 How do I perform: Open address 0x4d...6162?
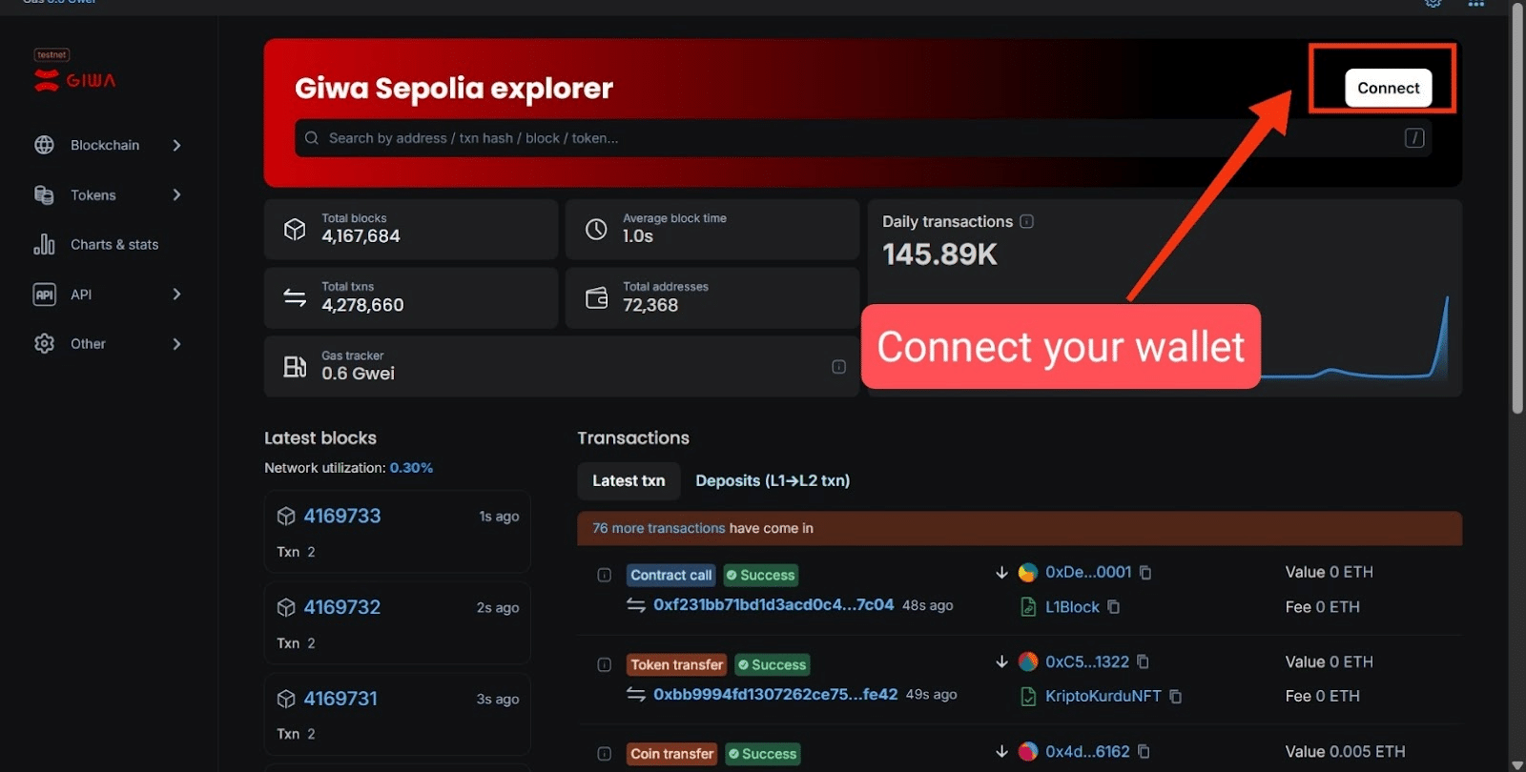click(1087, 751)
